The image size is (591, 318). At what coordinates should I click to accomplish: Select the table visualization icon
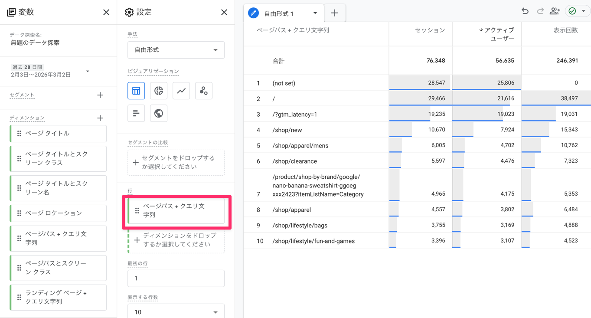pyautogui.click(x=136, y=91)
